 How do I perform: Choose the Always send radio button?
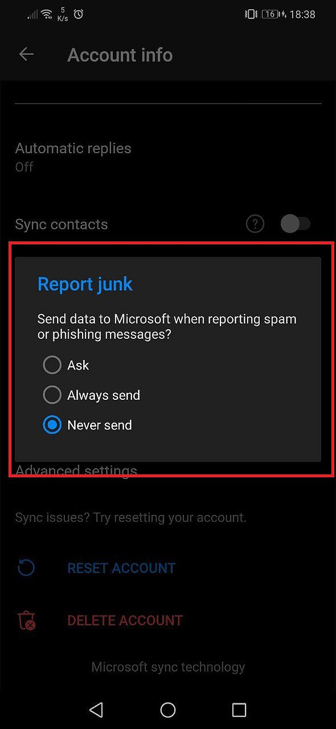pos(52,395)
